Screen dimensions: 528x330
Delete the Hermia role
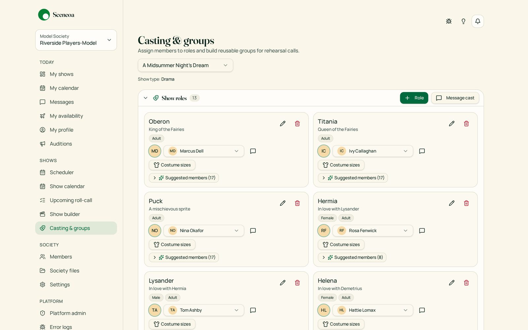466,203
